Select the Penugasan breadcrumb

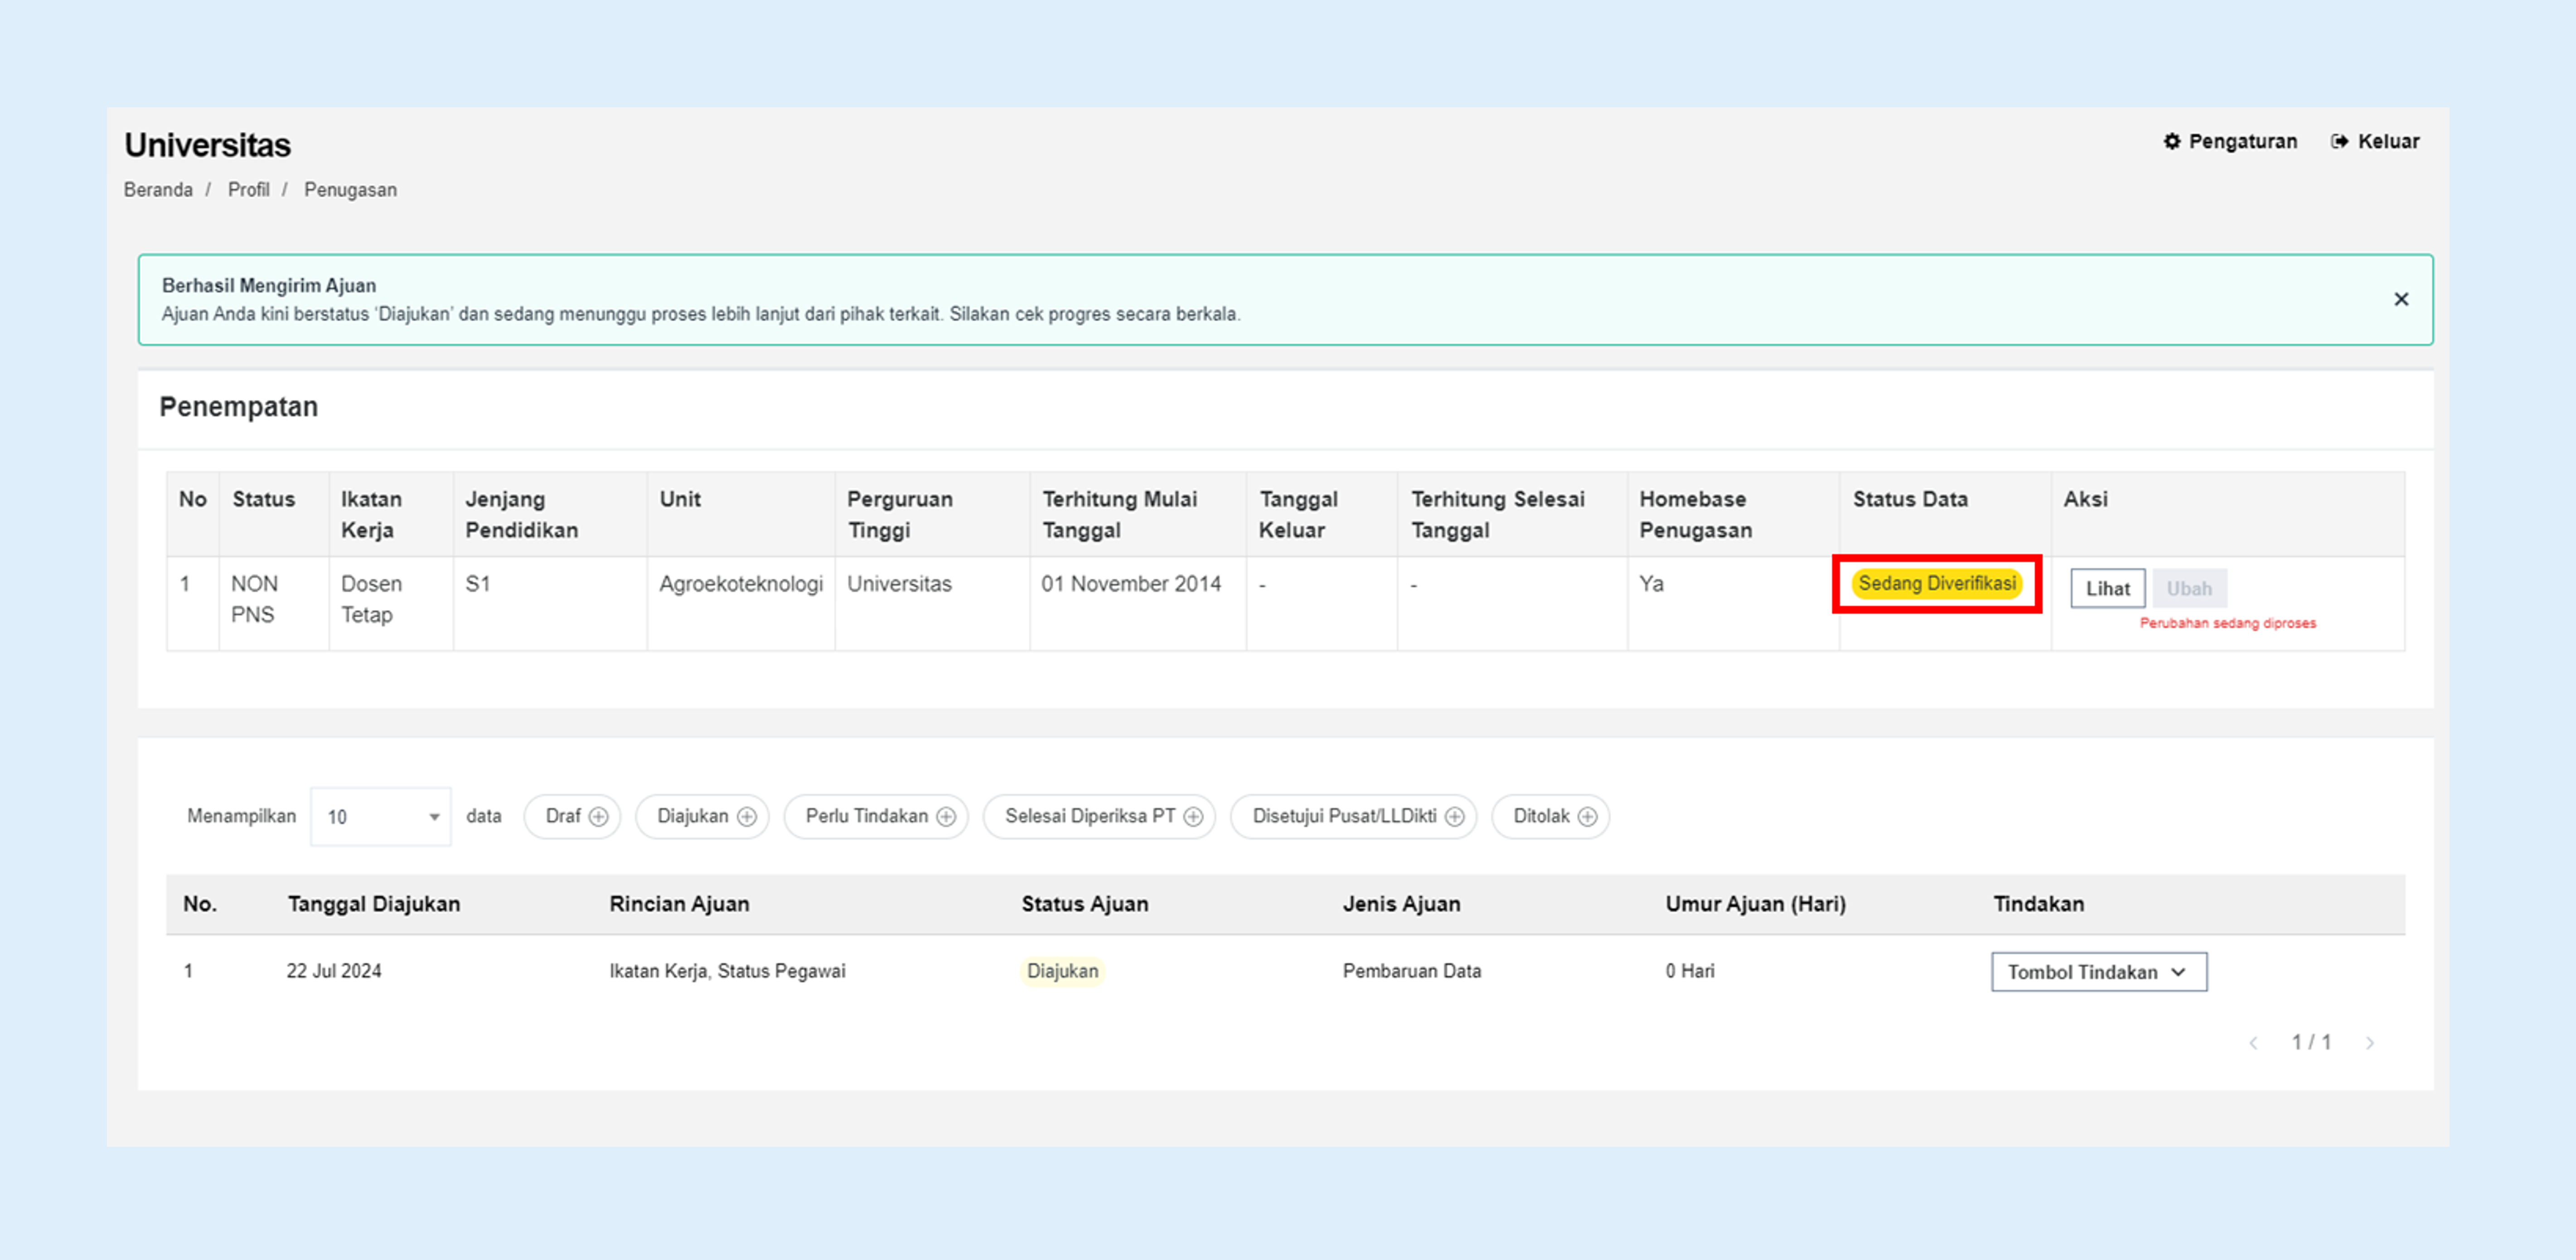[x=350, y=190]
